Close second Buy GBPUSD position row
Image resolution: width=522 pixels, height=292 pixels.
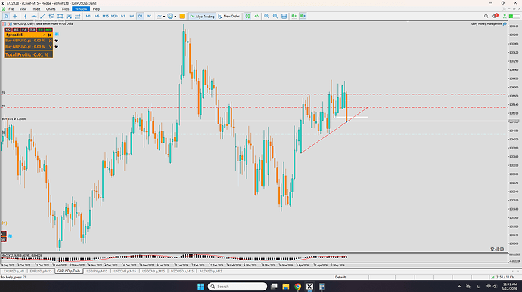pos(50,47)
